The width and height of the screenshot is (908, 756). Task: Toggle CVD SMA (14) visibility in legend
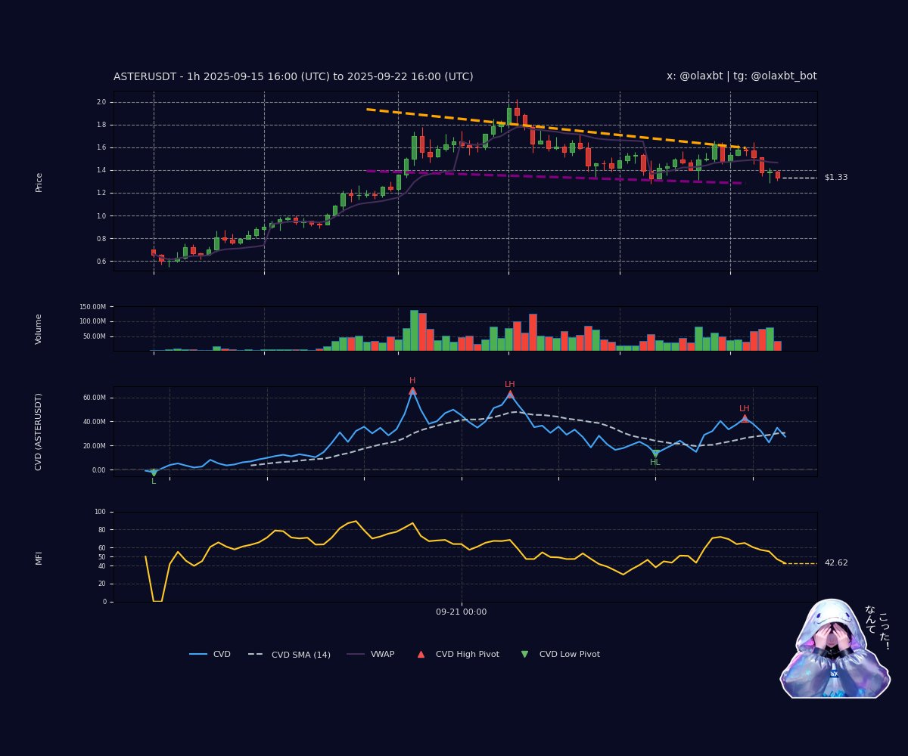point(300,654)
